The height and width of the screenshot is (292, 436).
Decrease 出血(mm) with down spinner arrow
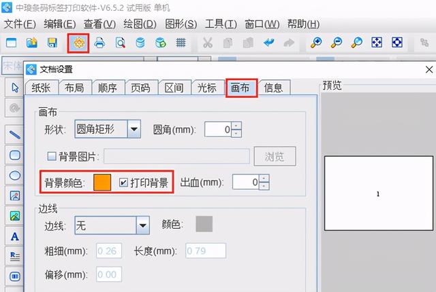[264, 186]
